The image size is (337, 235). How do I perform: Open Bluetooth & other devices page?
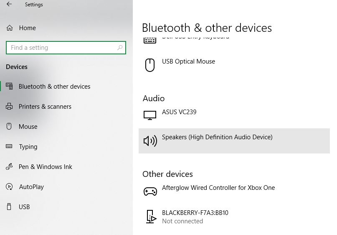(54, 87)
